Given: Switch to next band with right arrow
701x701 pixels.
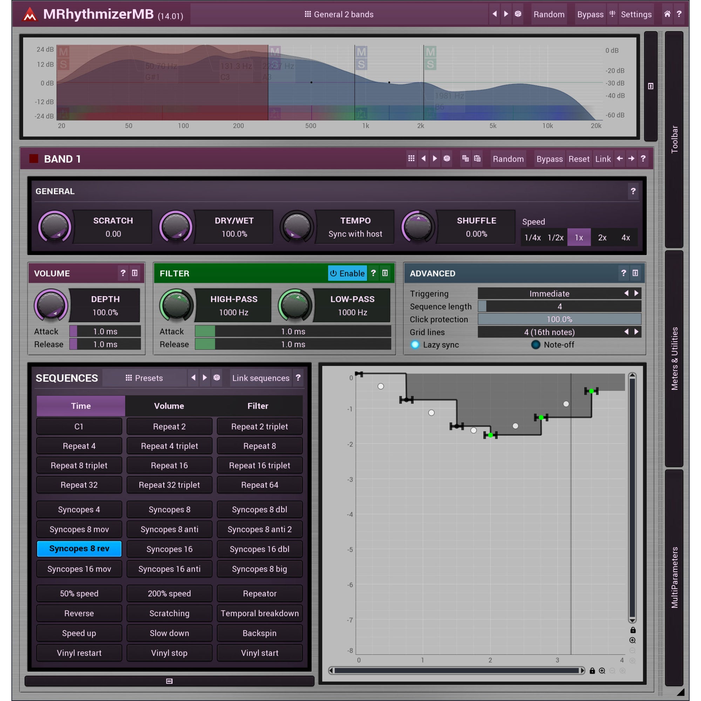Looking at the screenshot, I should 631,158.
